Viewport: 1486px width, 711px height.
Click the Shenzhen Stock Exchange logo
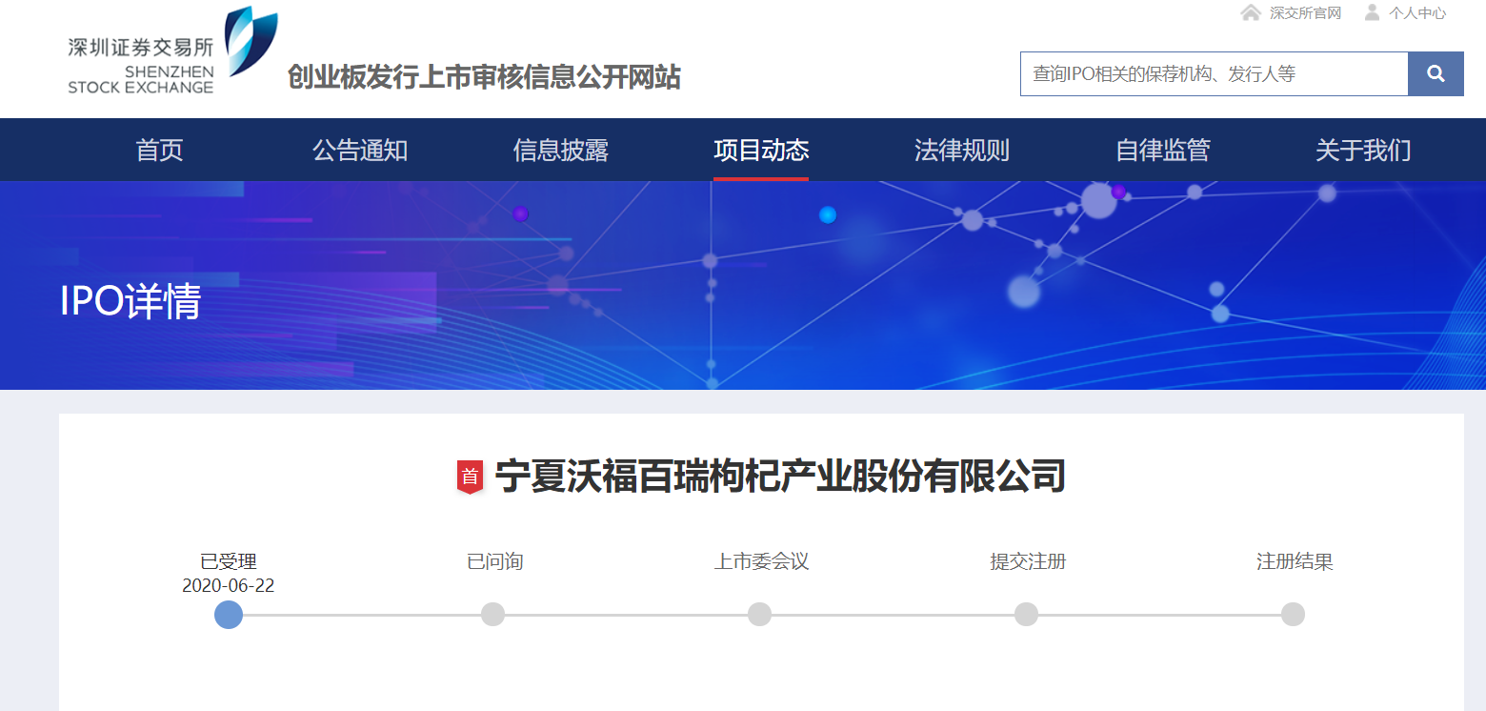[172, 51]
